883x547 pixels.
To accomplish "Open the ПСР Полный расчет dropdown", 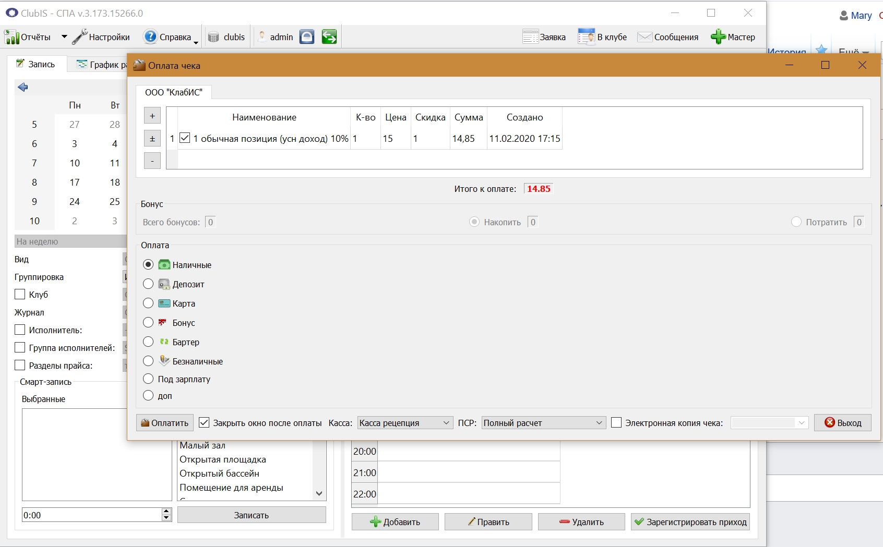I will pyautogui.click(x=543, y=423).
